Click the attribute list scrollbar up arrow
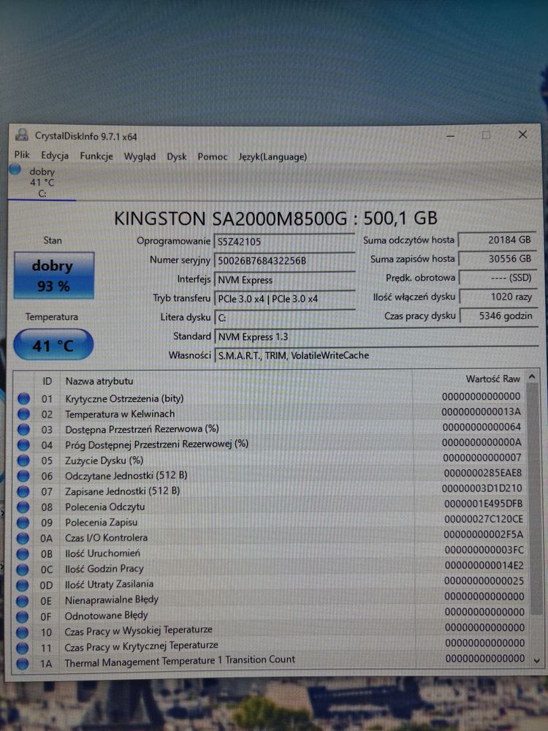 click(x=533, y=376)
